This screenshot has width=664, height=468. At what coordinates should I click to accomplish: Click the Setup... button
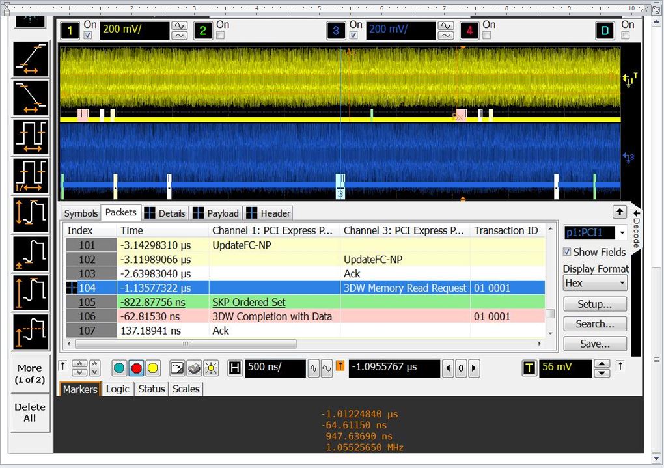tap(595, 304)
